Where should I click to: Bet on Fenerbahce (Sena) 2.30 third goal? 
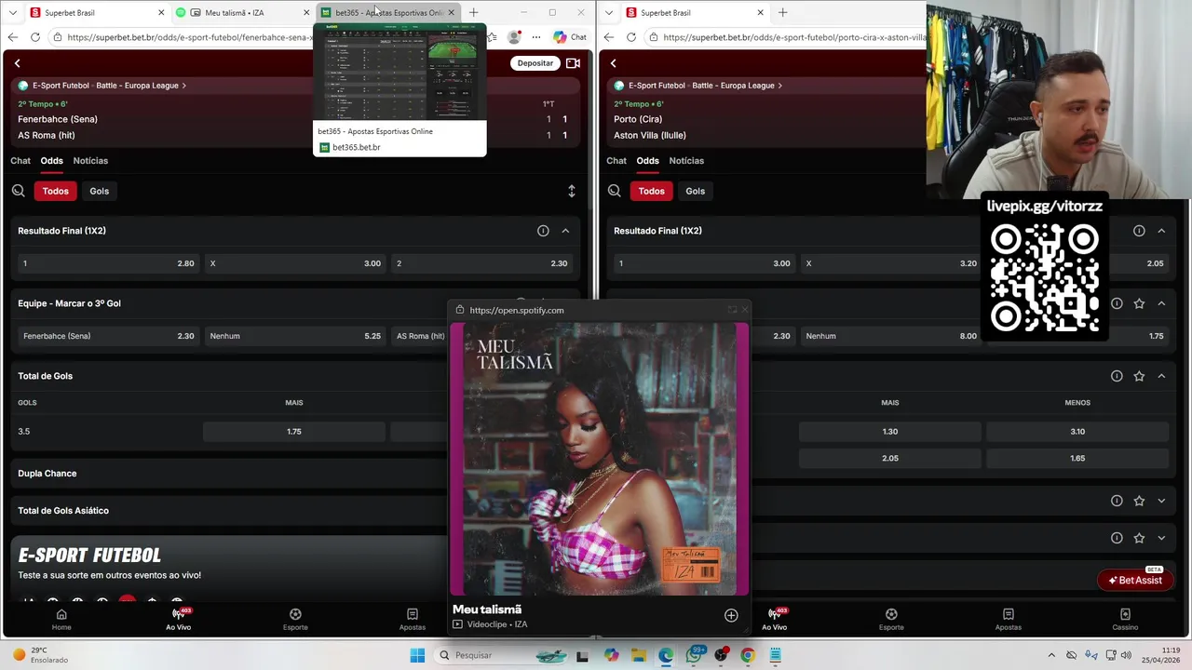108,336
